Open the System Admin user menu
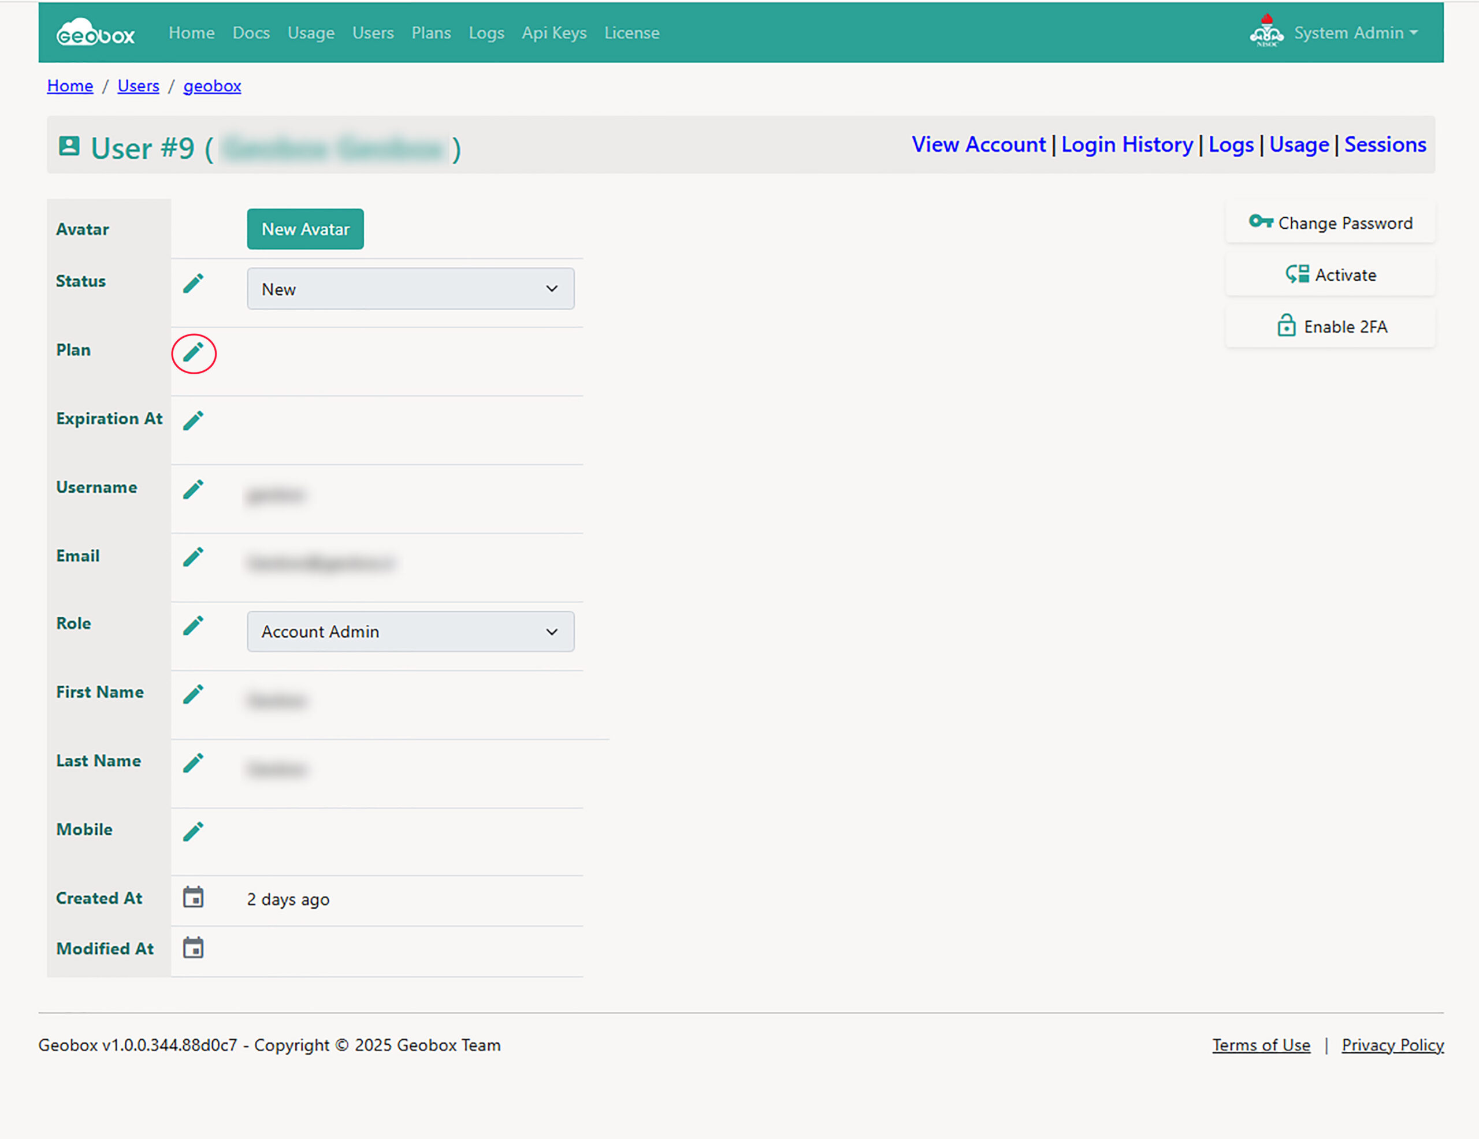This screenshot has width=1479, height=1139. [x=1354, y=33]
